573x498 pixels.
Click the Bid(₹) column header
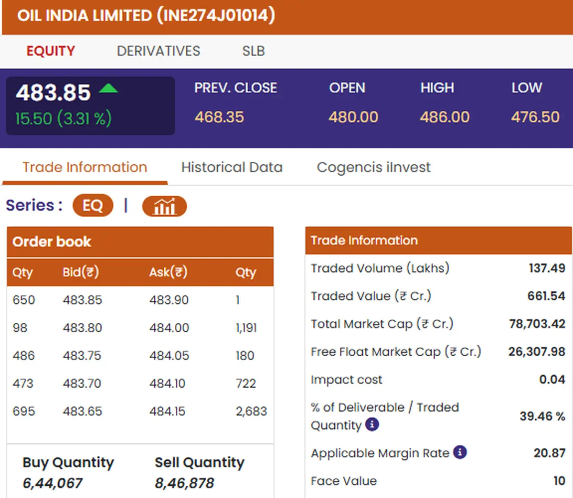click(x=81, y=272)
